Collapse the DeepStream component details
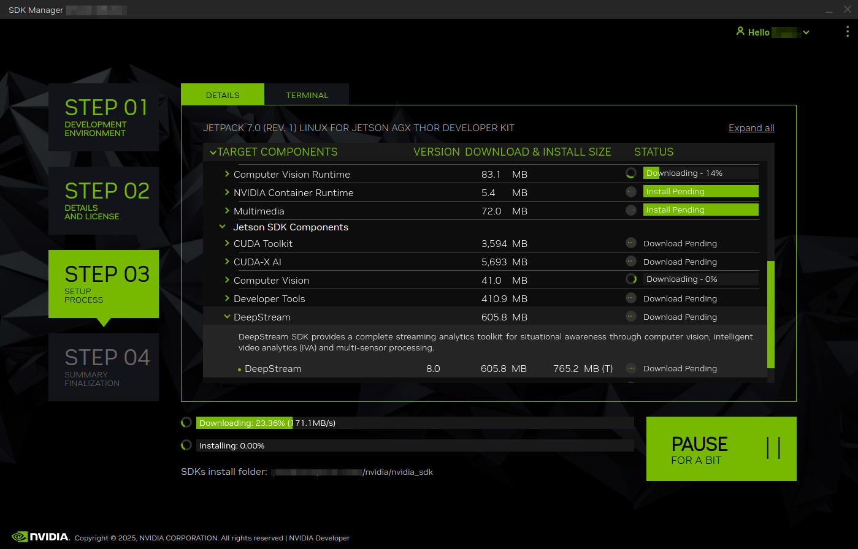 click(x=227, y=317)
